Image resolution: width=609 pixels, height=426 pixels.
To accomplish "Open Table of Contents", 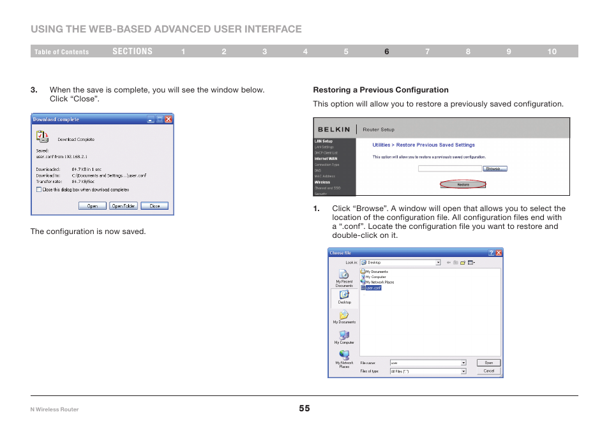I will pyautogui.click(x=62, y=52).
